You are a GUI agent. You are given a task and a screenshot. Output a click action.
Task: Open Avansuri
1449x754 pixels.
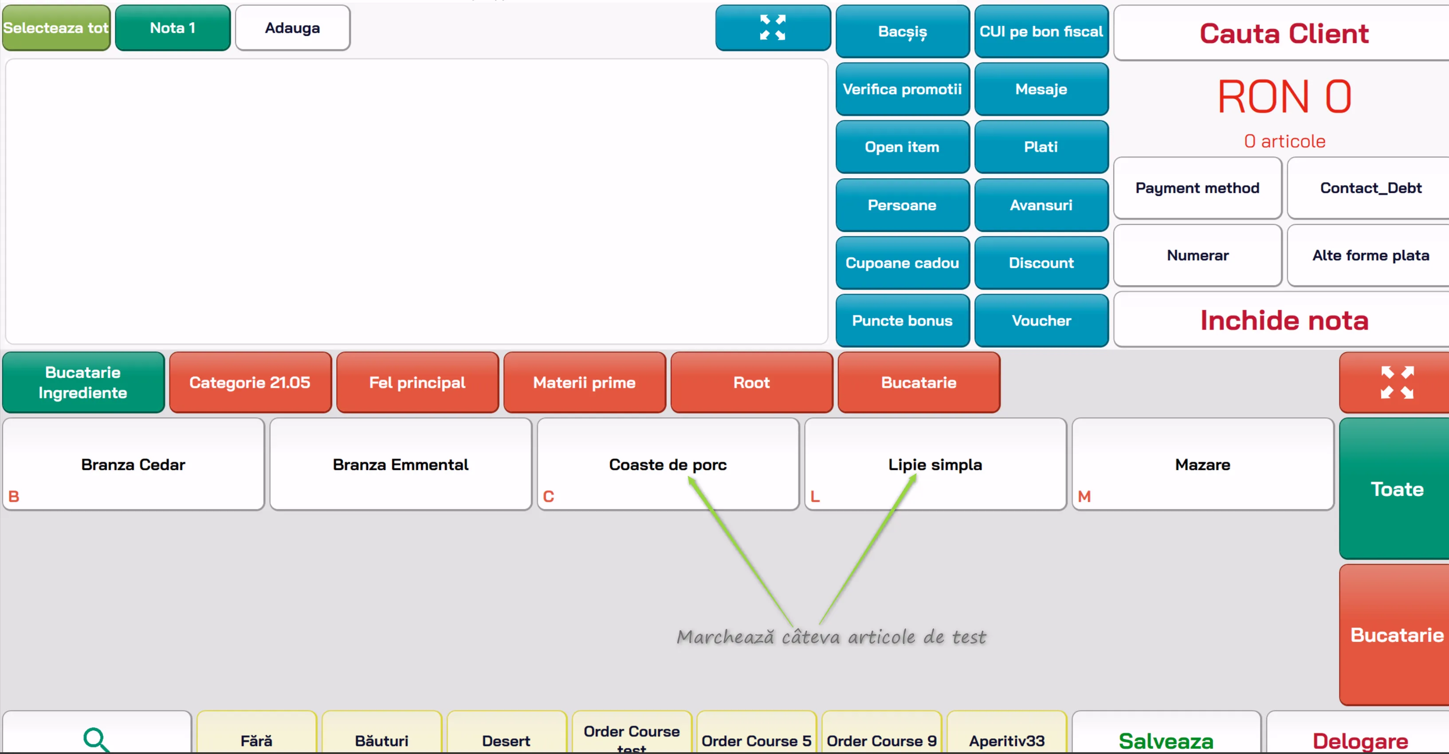[1041, 205]
